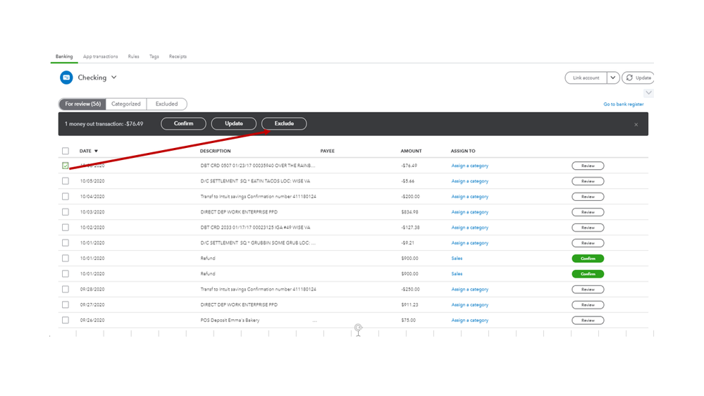704x396 pixels.
Task: Open the Link account dropdown arrow
Action: point(613,78)
